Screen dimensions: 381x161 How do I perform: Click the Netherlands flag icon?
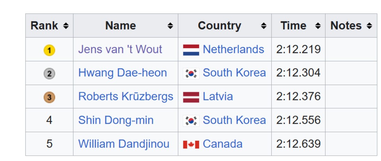191,50
